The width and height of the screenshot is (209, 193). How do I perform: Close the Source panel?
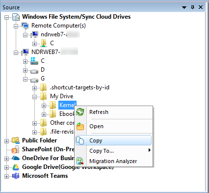(201, 7)
